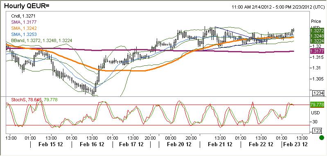This screenshot has width=327, height=156.
Task: Click the green 79.778 stochastic value tag
Action: coord(317,105)
